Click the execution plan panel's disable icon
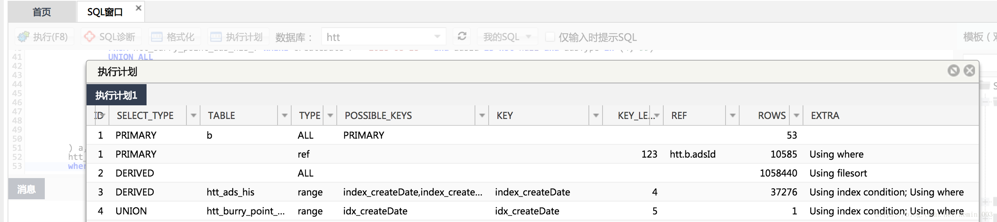 953,70
